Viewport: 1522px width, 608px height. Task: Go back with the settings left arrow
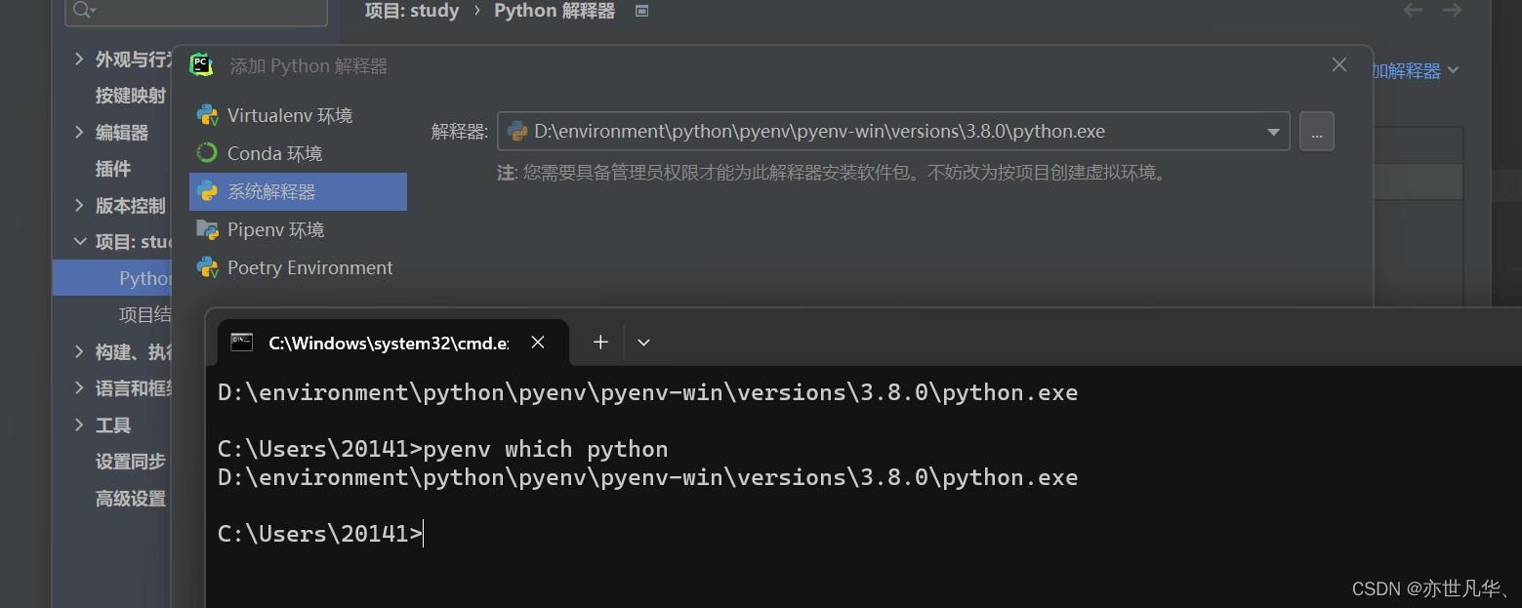[x=1413, y=11]
